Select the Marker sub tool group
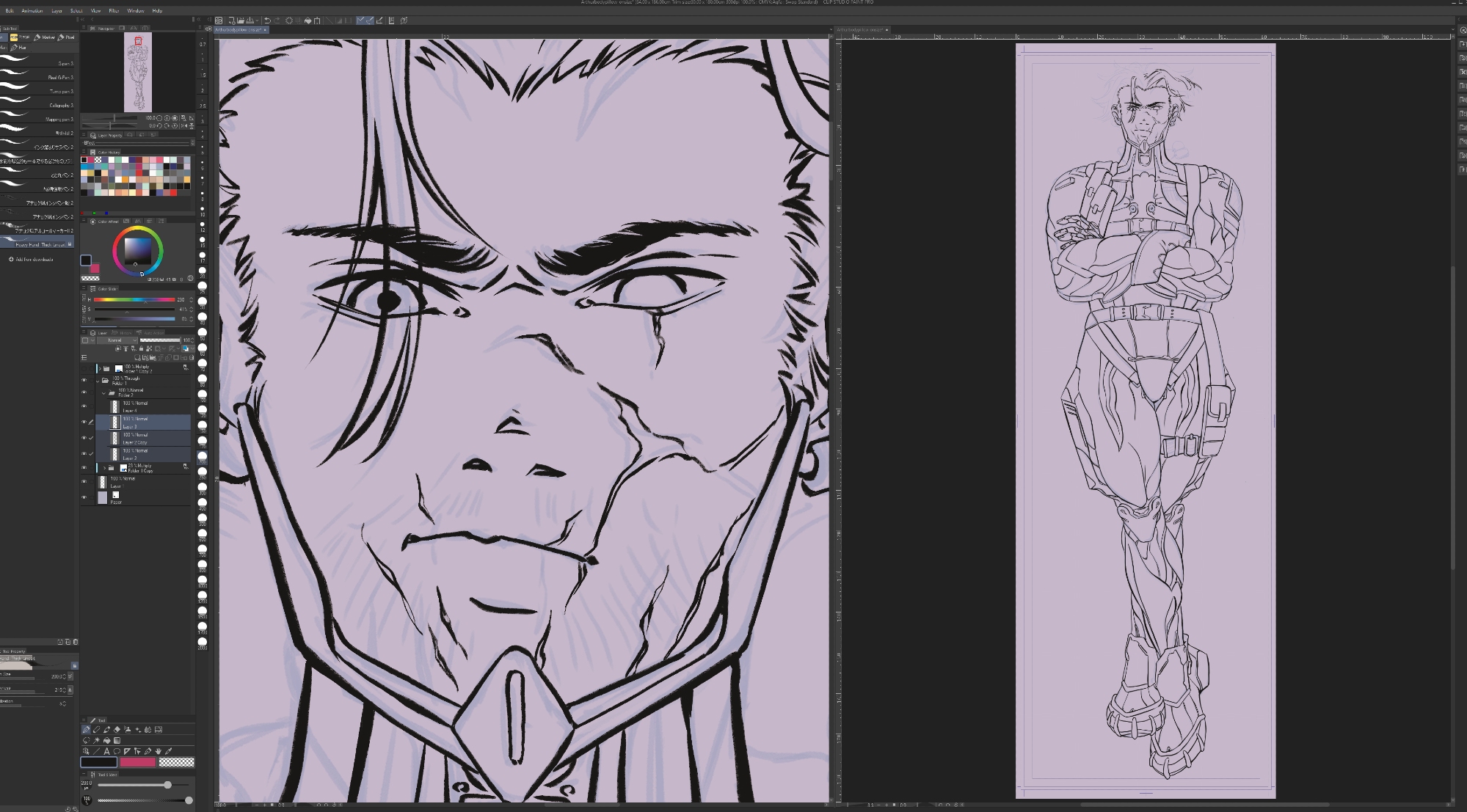This screenshot has width=1467, height=812. point(45,37)
